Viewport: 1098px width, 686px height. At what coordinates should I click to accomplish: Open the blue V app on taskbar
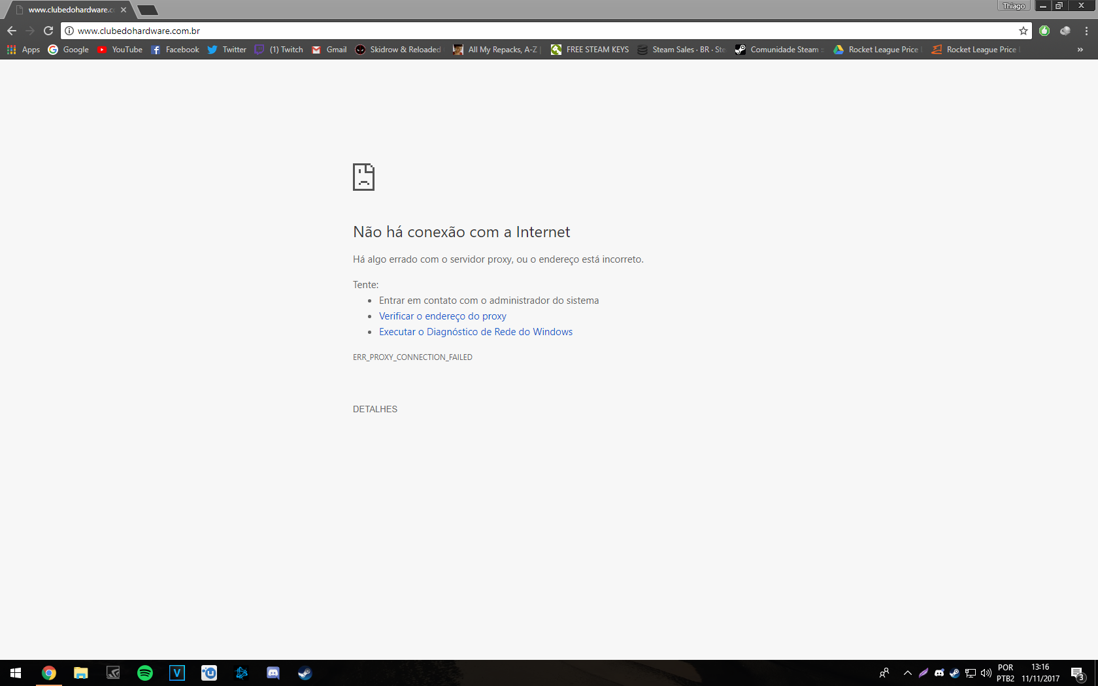(177, 673)
